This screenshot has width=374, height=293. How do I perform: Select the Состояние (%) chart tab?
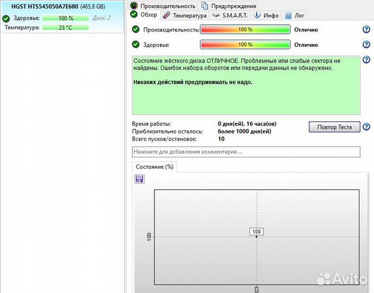[x=155, y=167]
